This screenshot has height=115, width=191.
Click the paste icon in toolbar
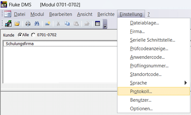pyautogui.click(x=76, y=24)
